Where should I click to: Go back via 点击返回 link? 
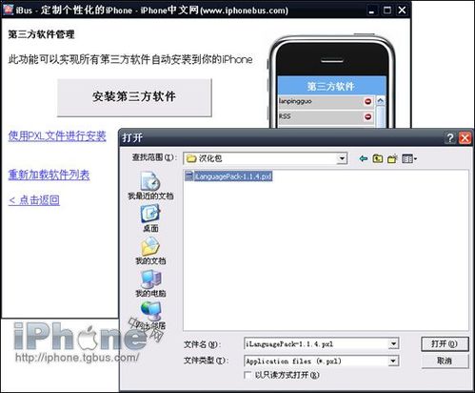[34, 200]
